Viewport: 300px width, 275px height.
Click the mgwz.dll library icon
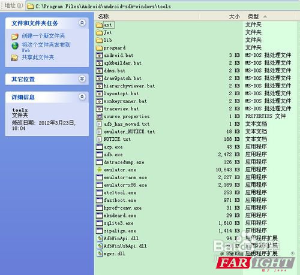[x=100, y=253]
